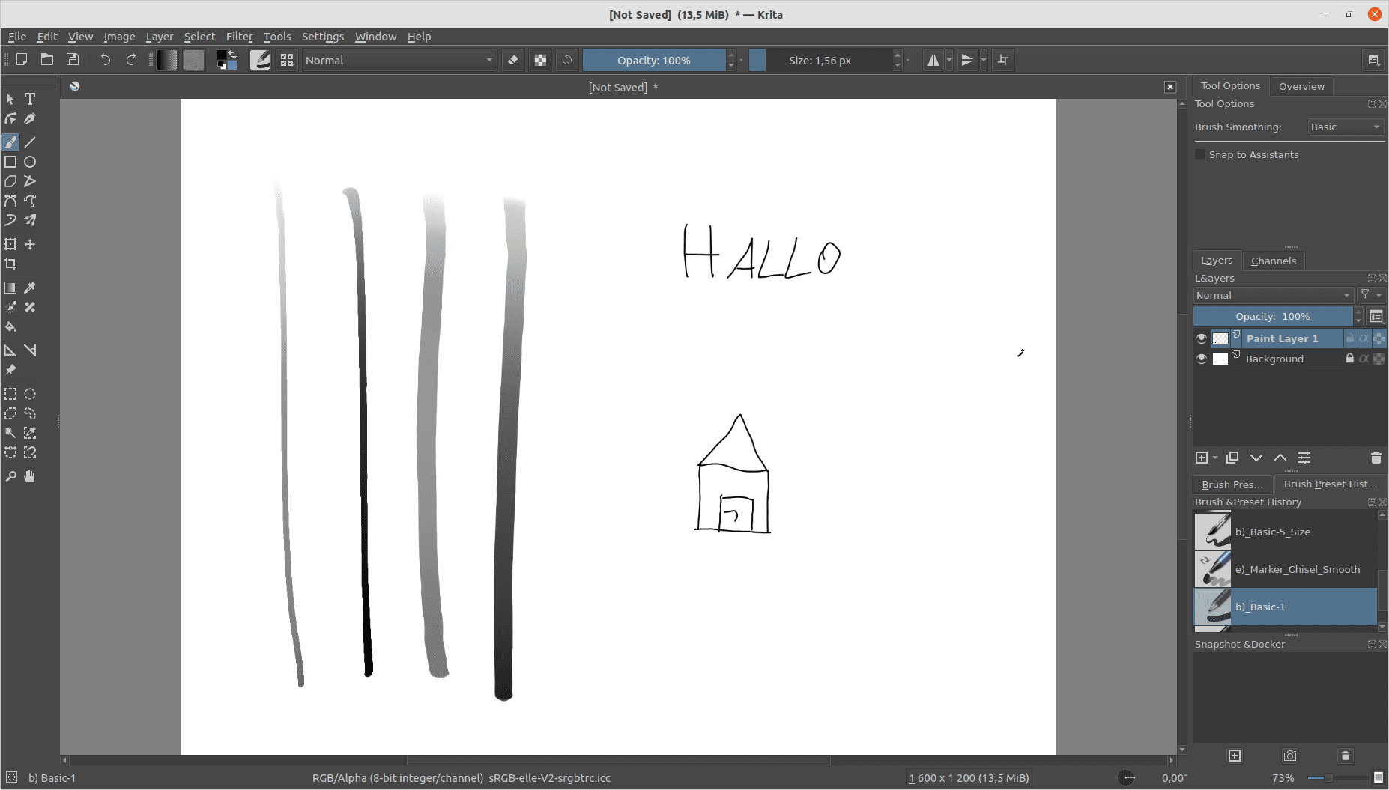
Task: Adjust the toolbar Opacity slider
Action: tap(653, 61)
